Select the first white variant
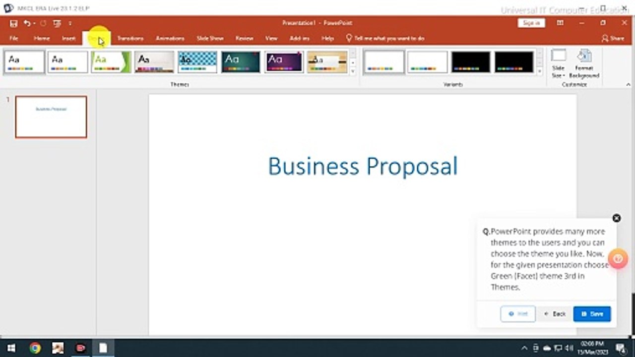635x357 pixels. [384, 62]
